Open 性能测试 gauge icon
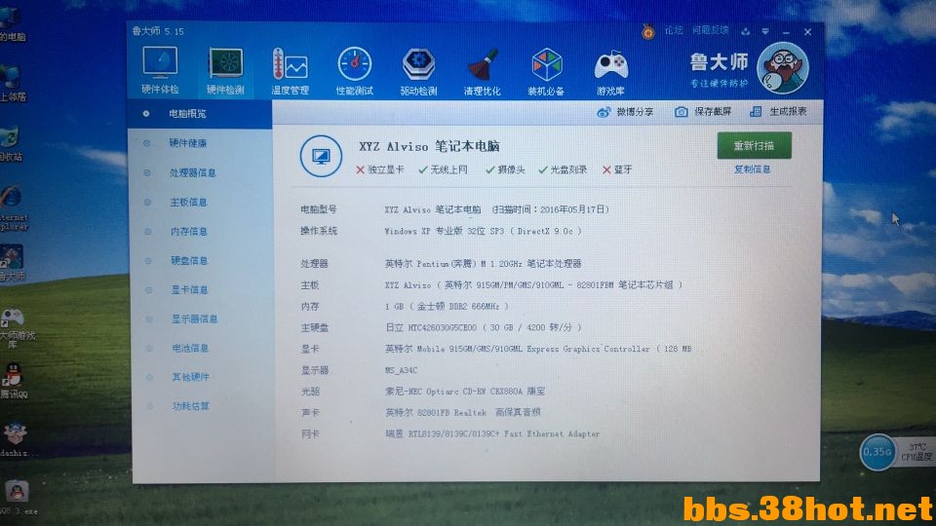This screenshot has height=526, width=936. tap(355, 64)
